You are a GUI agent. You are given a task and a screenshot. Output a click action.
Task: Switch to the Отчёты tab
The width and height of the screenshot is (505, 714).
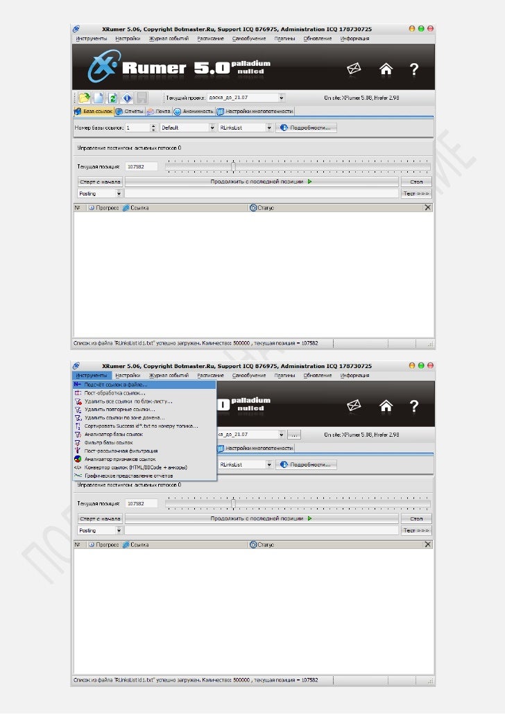tap(130, 111)
